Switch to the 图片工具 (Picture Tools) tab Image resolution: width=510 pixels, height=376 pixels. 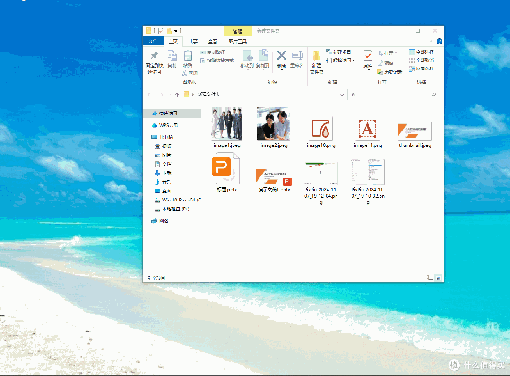238,41
